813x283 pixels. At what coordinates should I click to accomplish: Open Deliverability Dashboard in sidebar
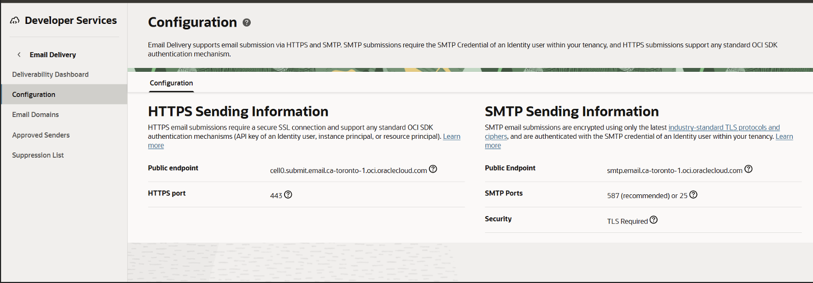pos(50,75)
